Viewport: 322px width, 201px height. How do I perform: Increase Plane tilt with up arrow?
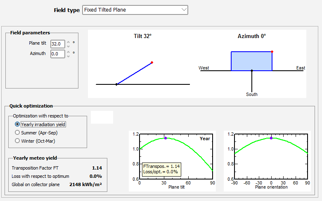point(69,42)
